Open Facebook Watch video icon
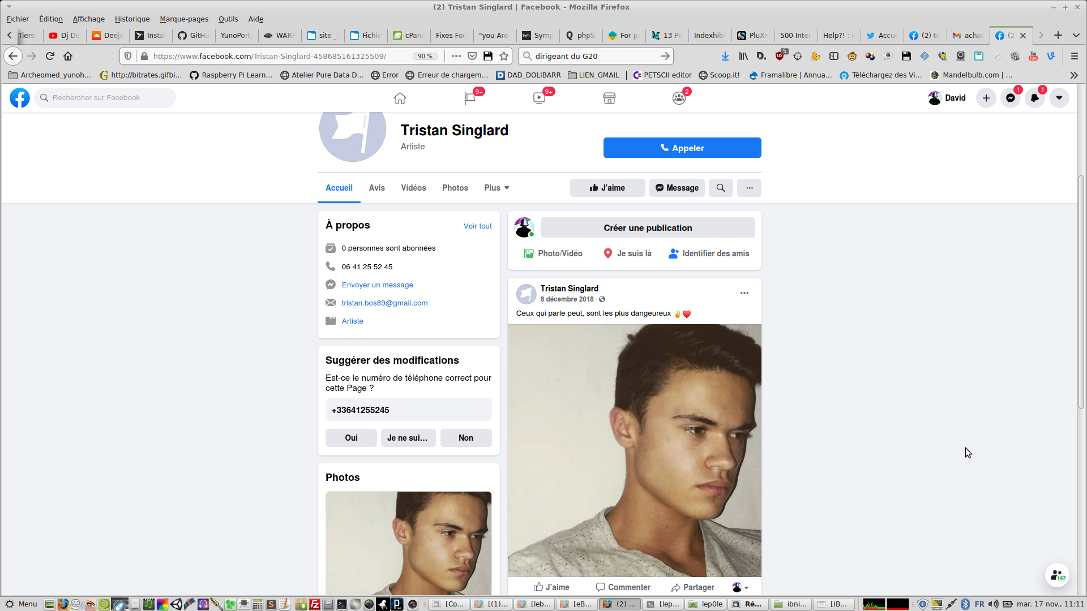 [x=539, y=98]
